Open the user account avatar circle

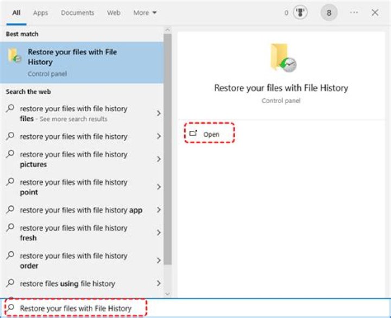pos(329,12)
